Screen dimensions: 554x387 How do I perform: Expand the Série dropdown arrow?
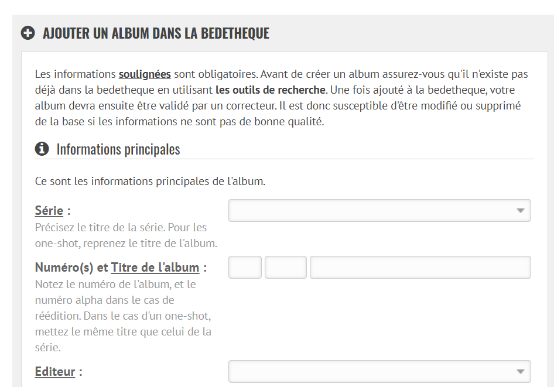click(520, 211)
